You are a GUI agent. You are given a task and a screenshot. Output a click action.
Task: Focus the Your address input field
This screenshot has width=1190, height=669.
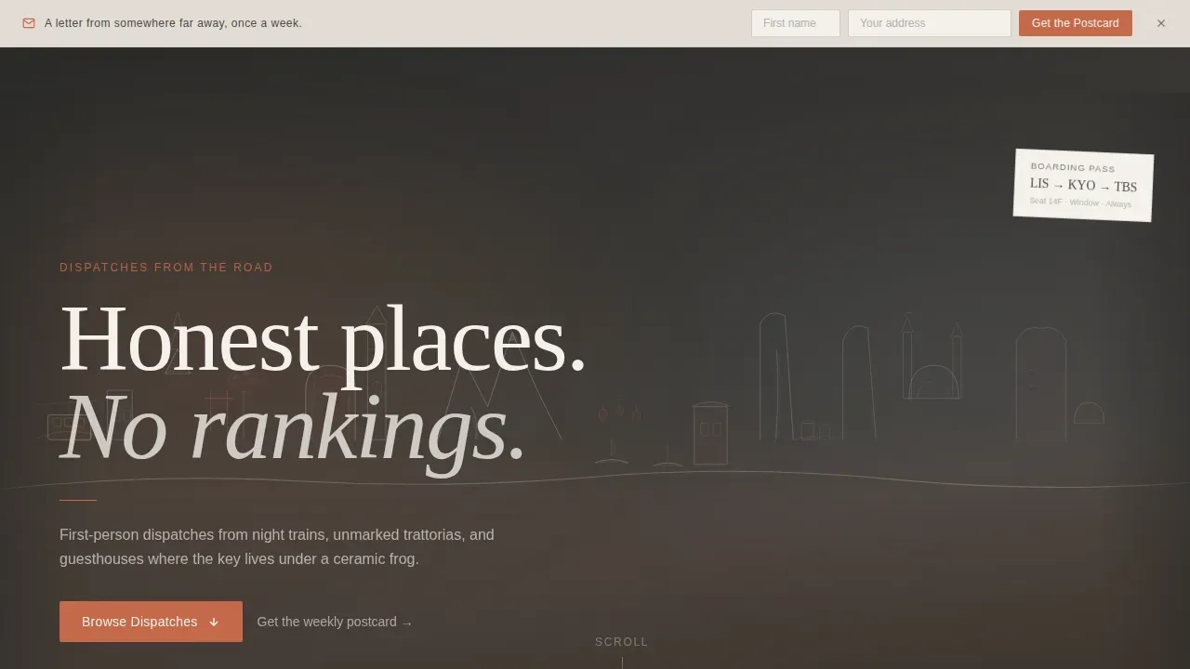coord(930,23)
